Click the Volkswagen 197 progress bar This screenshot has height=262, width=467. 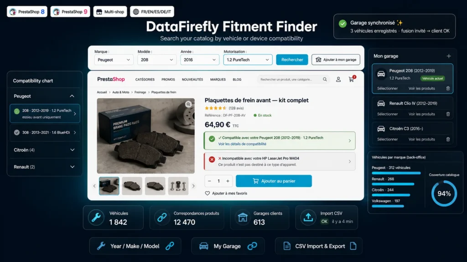(x=388, y=206)
